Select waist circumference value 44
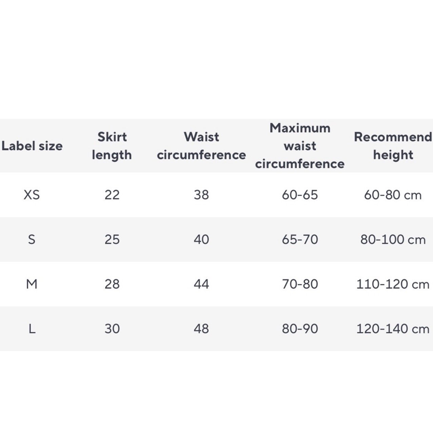The image size is (433, 433). (x=201, y=284)
